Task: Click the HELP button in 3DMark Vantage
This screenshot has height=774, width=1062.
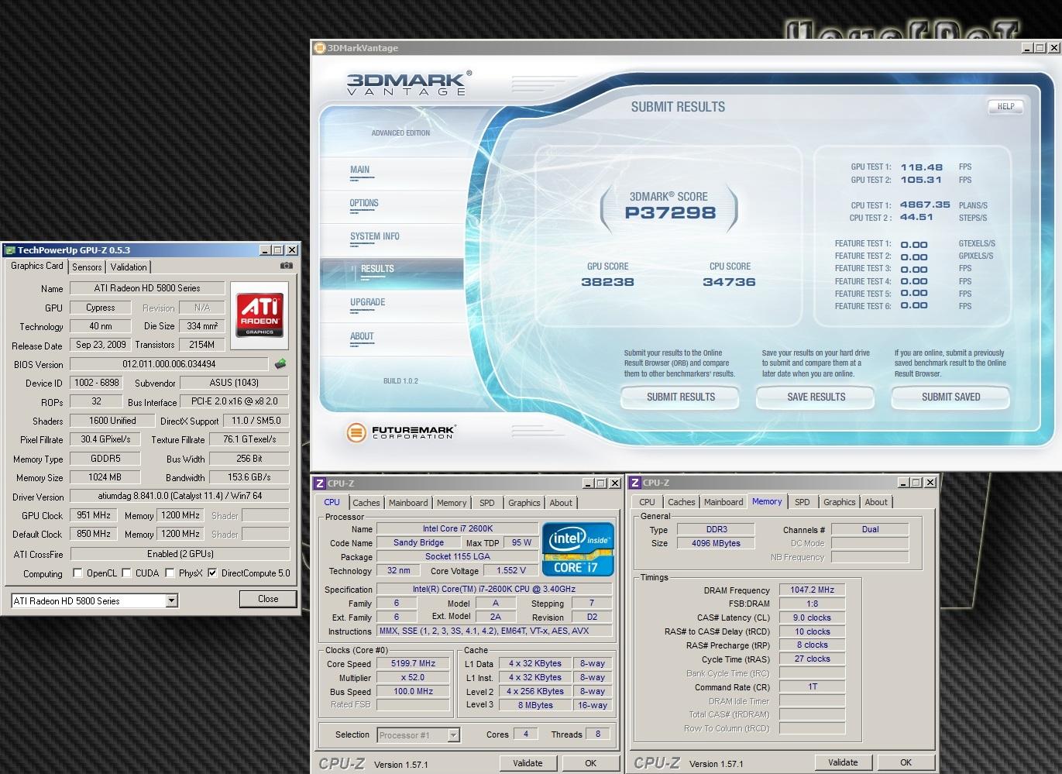Action: pyautogui.click(x=1005, y=107)
